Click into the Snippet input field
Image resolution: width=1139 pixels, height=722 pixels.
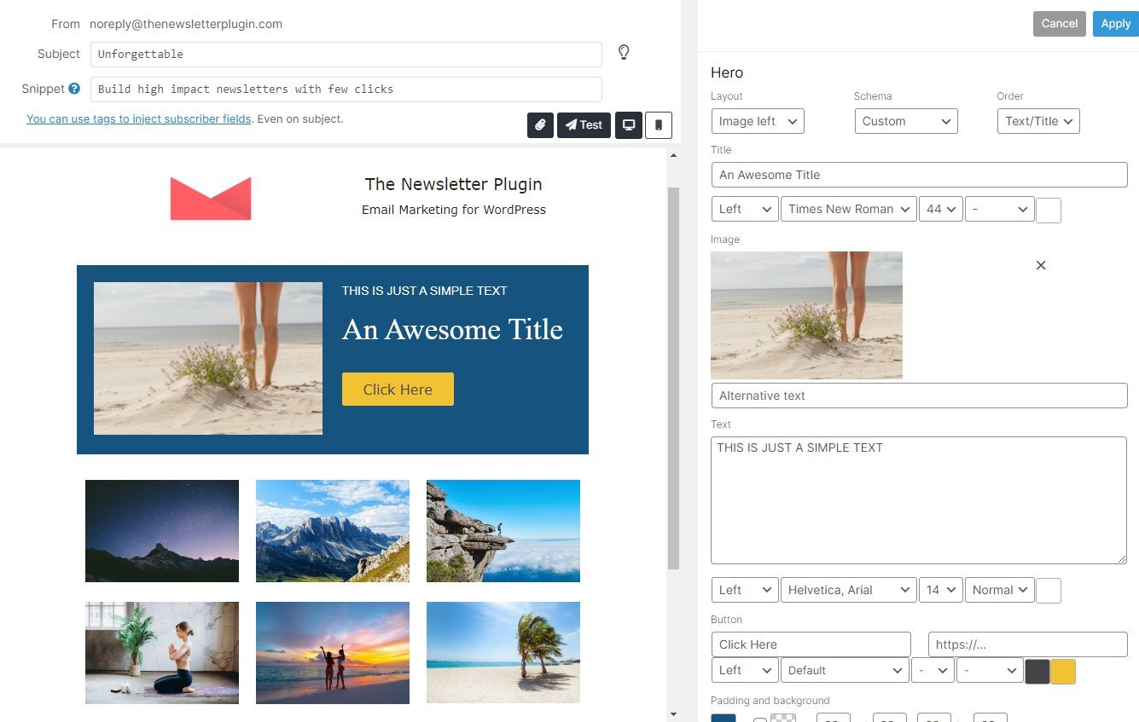coord(346,90)
